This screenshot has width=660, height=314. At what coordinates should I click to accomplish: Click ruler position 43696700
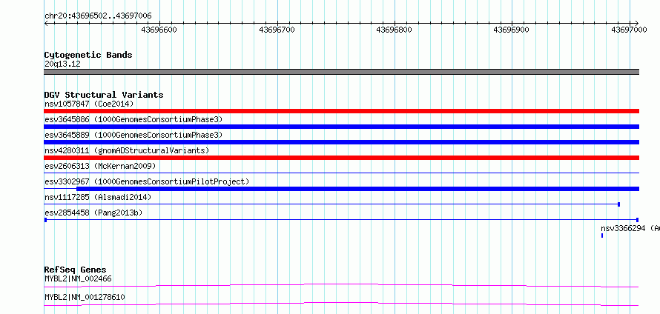tap(277, 30)
